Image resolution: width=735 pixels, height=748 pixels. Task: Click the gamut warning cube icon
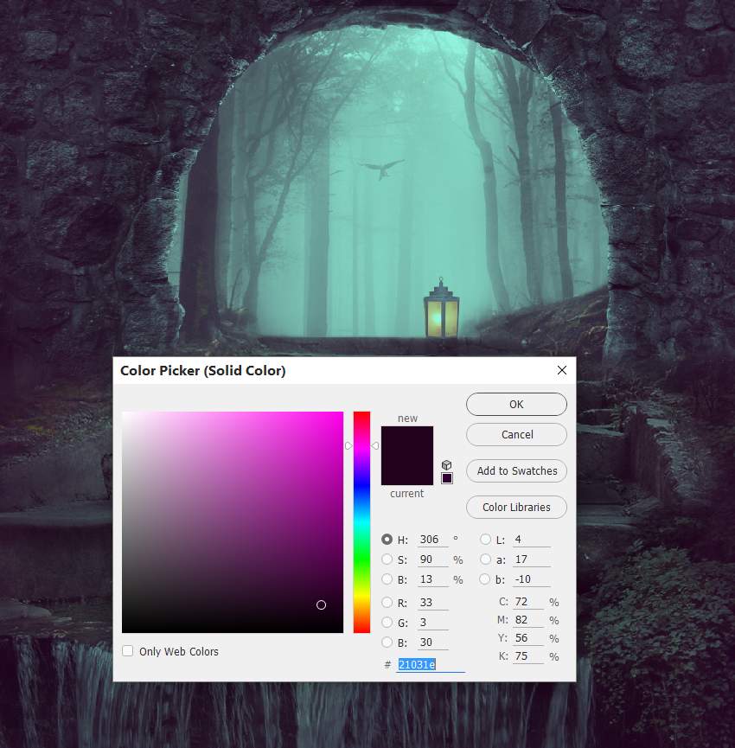point(446,464)
